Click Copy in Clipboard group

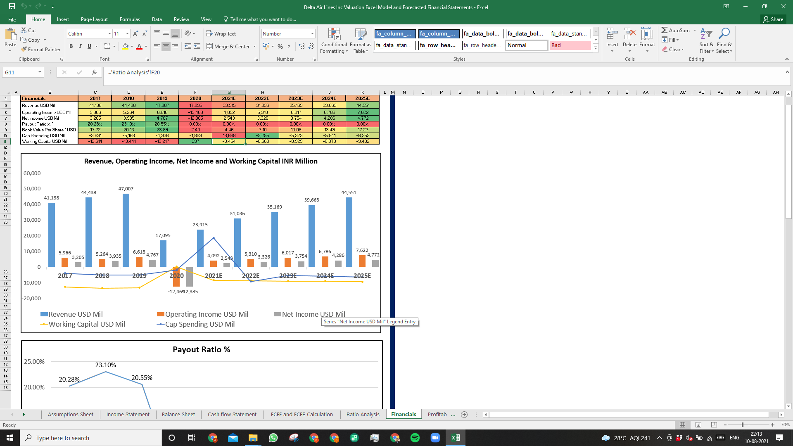coord(31,40)
